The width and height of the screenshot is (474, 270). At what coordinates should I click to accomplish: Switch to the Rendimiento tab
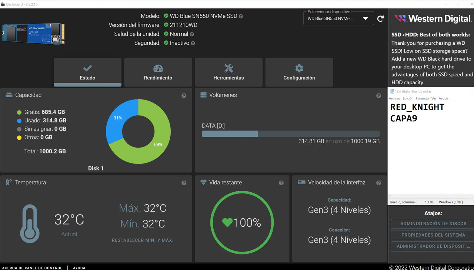158,72
